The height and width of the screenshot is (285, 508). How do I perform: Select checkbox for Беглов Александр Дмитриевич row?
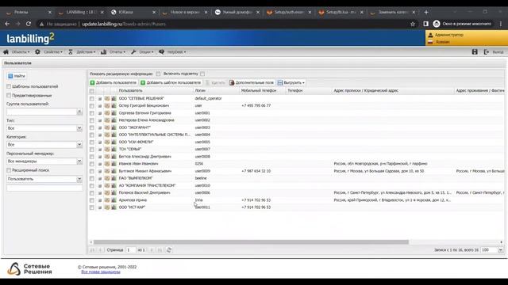point(92,157)
